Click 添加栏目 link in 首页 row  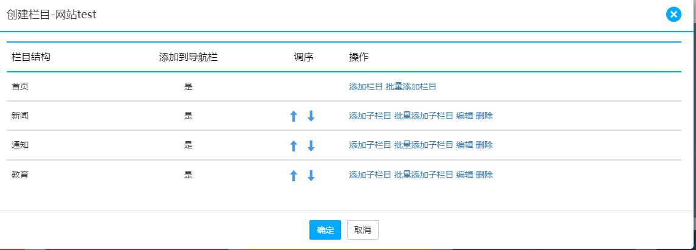(366, 86)
